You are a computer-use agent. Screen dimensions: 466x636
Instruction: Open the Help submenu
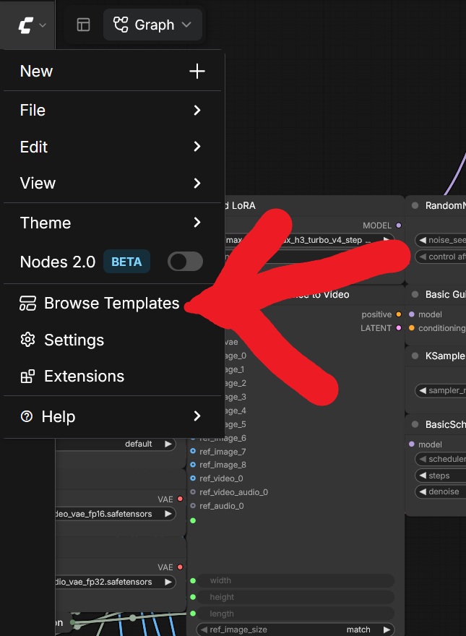coord(112,416)
